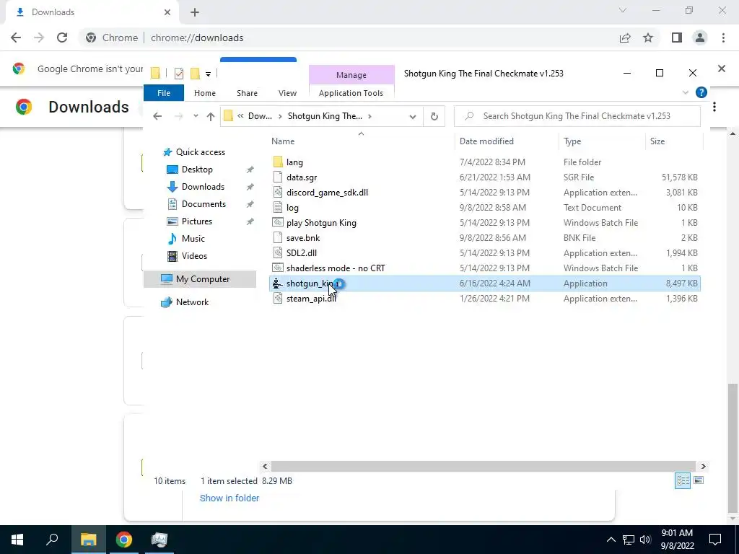This screenshot has height=554, width=739.
Task: Open Chrome profile avatar menu
Action: coord(700,38)
